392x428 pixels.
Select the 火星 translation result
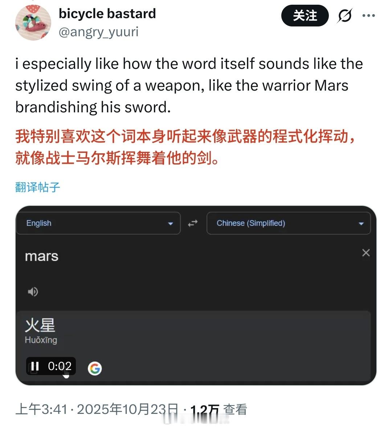[40, 325]
